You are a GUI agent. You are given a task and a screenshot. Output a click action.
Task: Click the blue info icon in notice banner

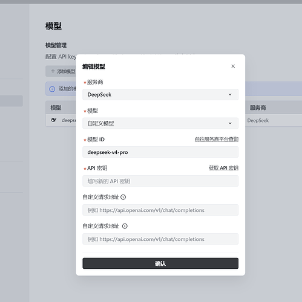coord(52,89)
